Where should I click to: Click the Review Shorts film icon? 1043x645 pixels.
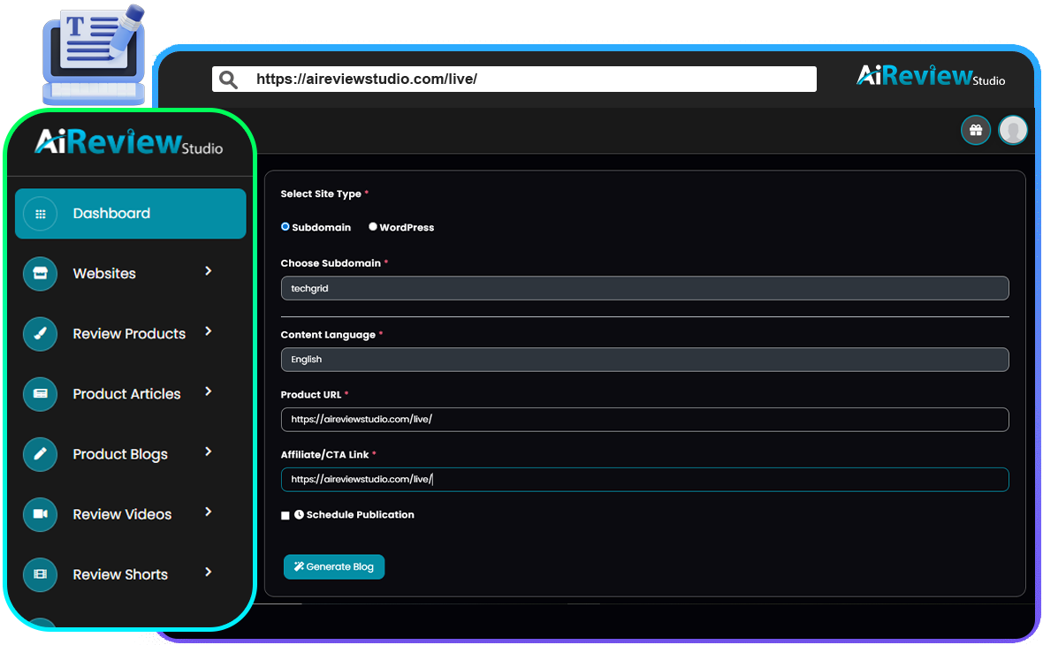tap(40, 574)
